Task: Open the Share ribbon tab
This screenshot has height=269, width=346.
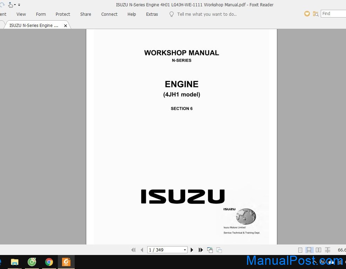Action: point(86,14)
